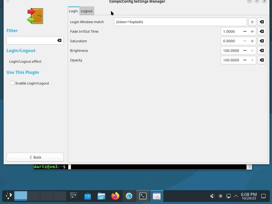Click the Login/Logout plugin arrows icon
272x204 pixels.
35,16
